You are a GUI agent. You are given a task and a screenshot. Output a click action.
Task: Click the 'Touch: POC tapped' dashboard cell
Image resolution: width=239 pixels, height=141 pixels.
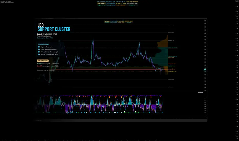(121, 5)
